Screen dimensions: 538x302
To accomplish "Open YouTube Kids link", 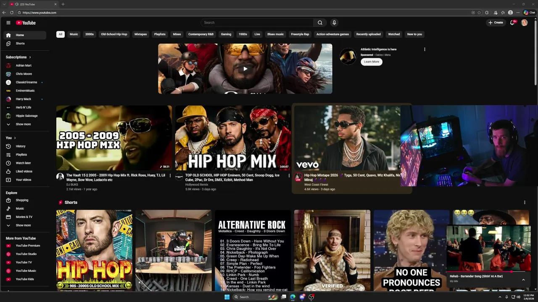I will tap(25, 279).
